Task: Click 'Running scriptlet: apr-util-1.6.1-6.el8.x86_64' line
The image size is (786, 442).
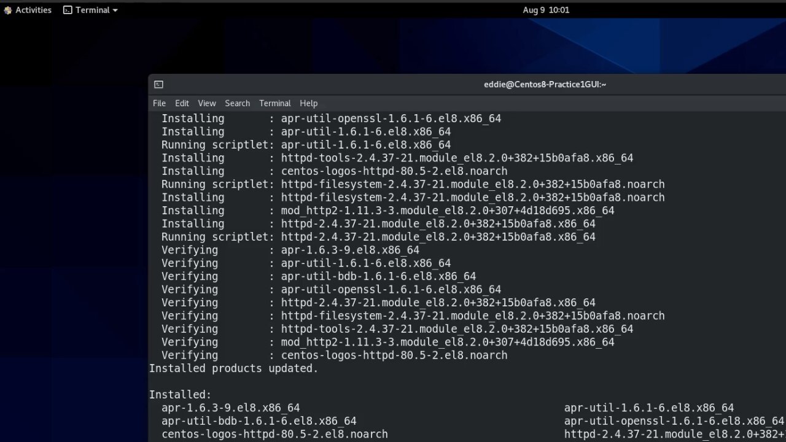Action: (x=306, y=145)
